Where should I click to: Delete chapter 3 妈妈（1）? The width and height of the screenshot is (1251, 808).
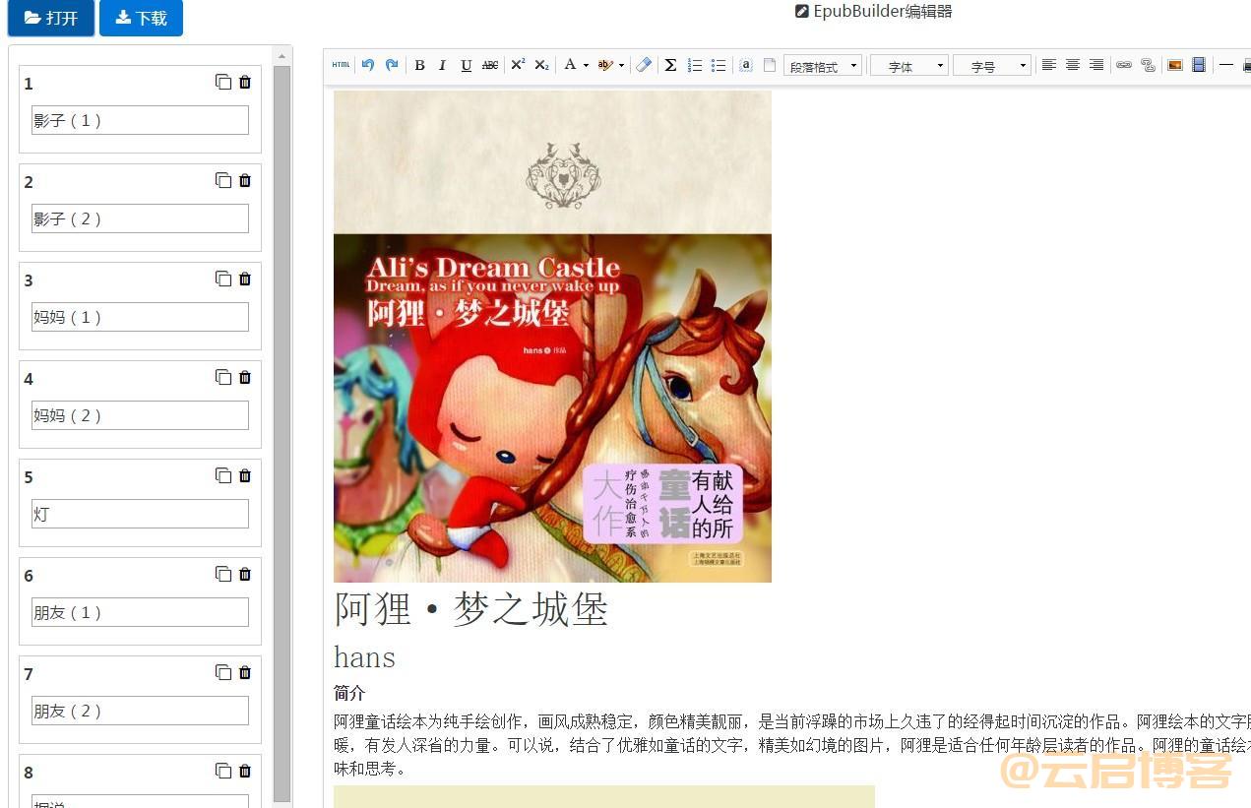coord(245,280)
